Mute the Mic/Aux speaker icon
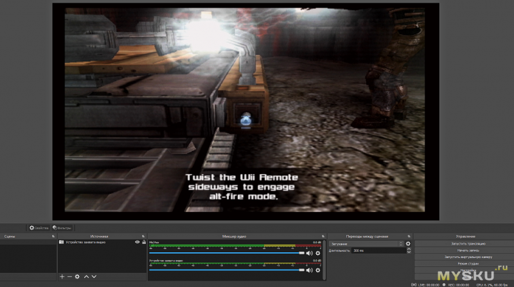 tap(310, 253)
